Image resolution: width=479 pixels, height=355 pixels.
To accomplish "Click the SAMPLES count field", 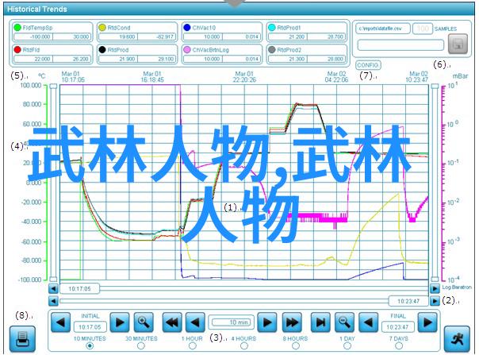I will [423, 29].
